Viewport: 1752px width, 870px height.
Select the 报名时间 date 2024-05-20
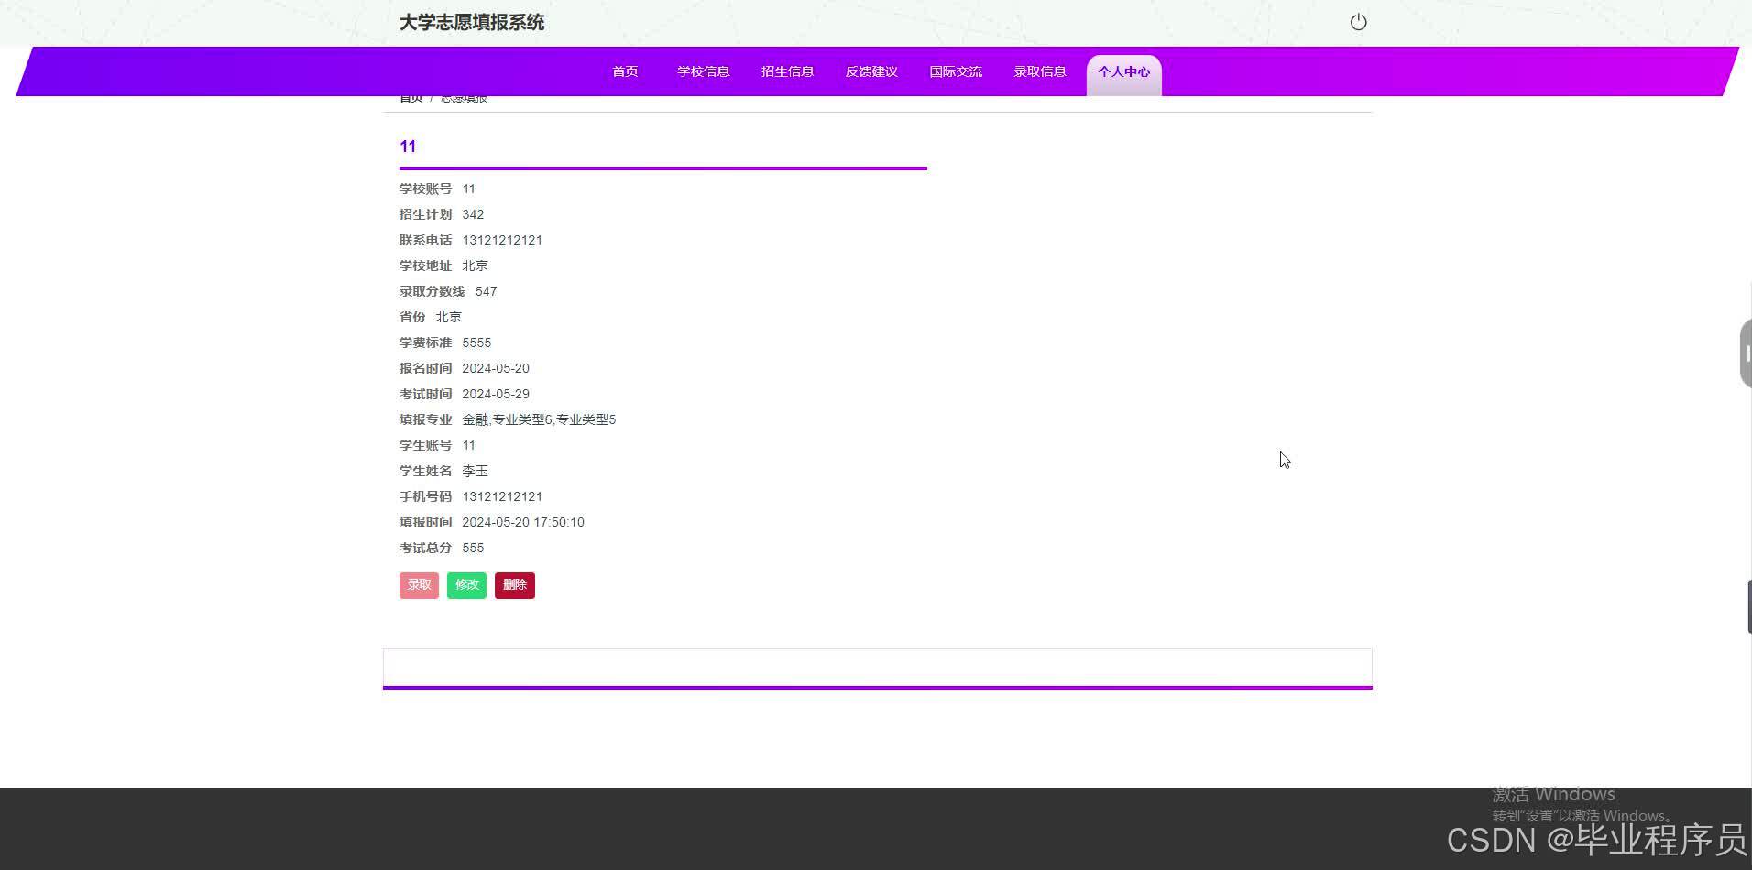(496, 368)
